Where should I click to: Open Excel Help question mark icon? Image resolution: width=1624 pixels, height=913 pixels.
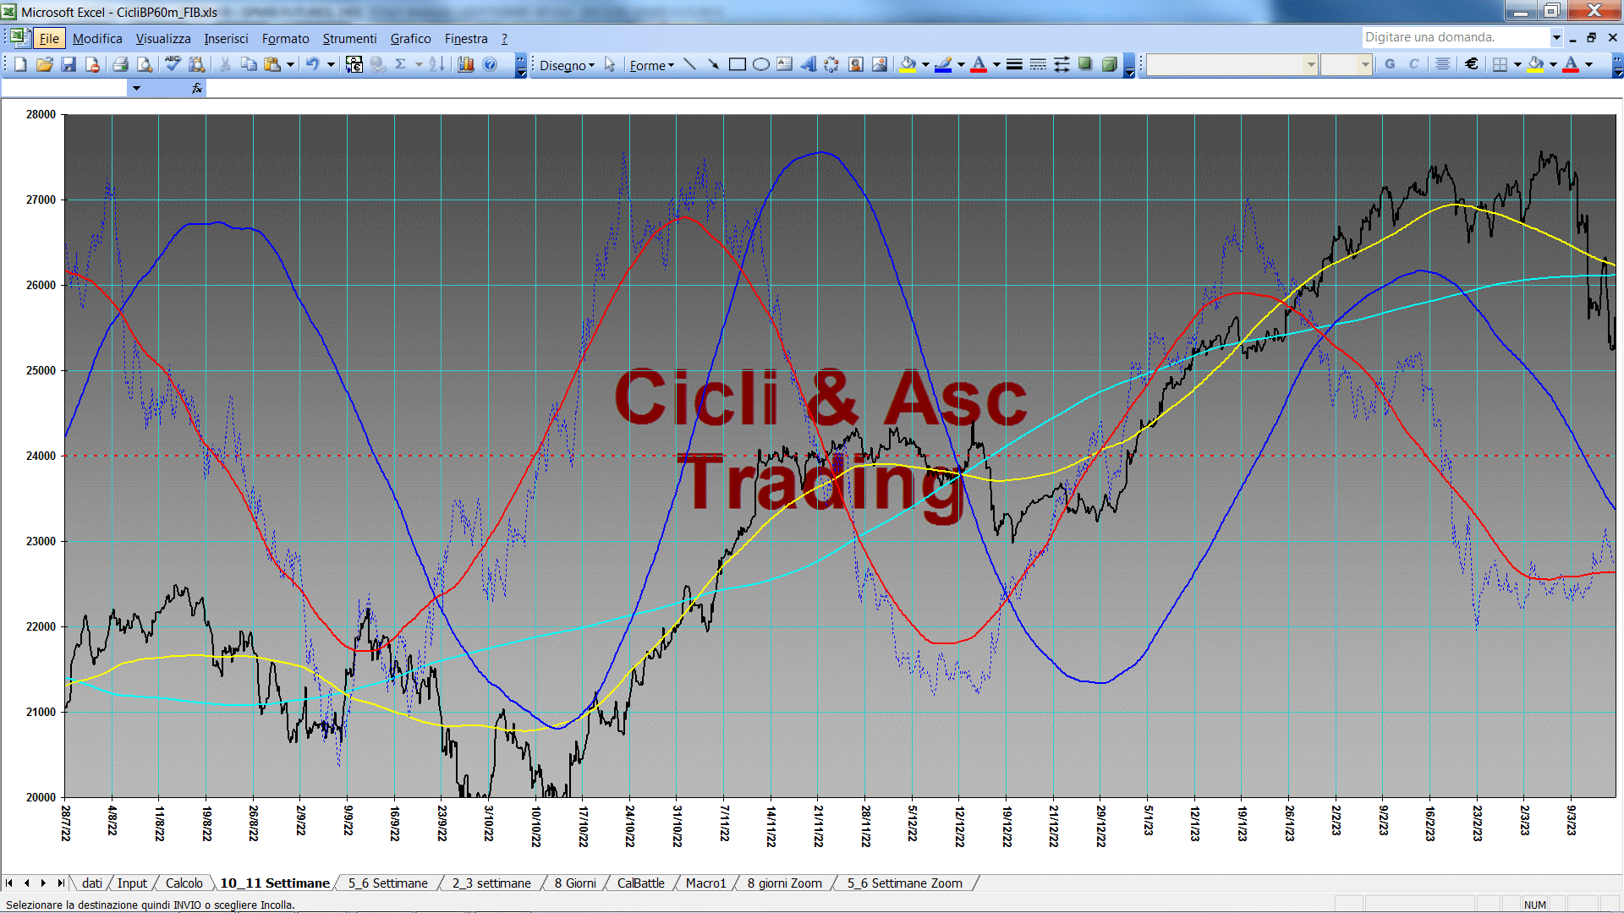pos(490,64)
